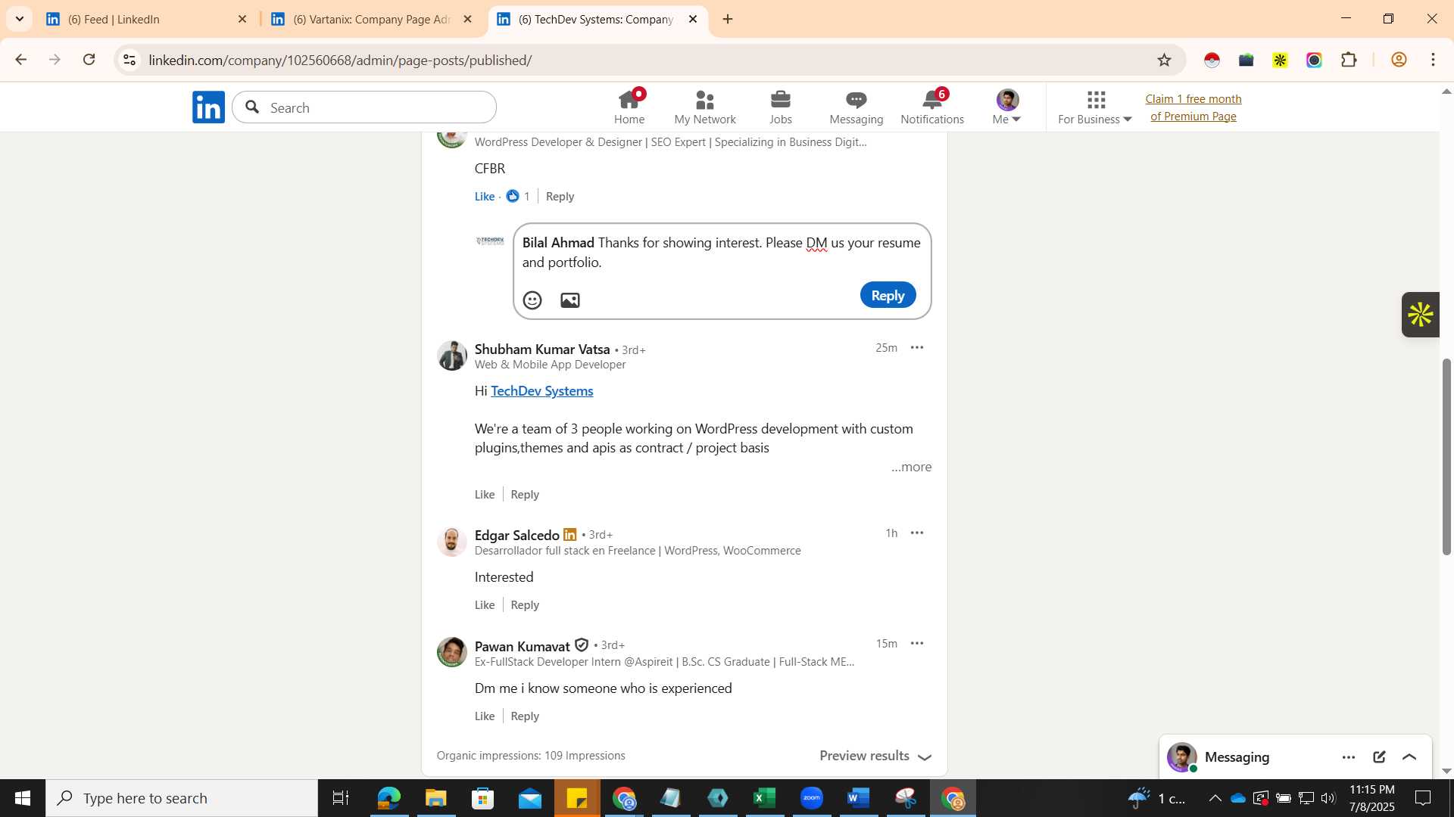This screenshot has height=817, width=1454.
Task: Go to Home in LinkedIn navigation
Action: coord(629,107)
